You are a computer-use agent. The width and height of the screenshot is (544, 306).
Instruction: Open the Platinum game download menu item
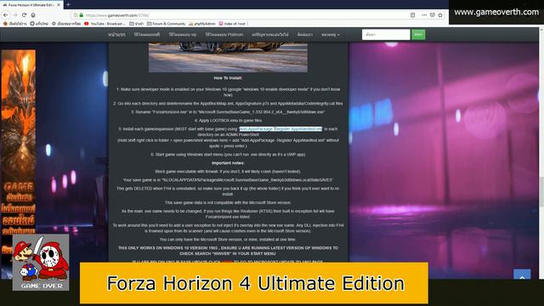[224, 34]
